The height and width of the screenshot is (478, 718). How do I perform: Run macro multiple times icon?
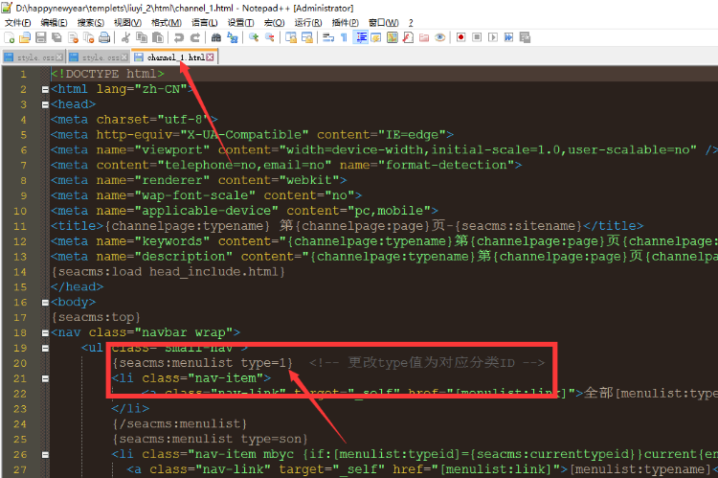pos(508,37)
